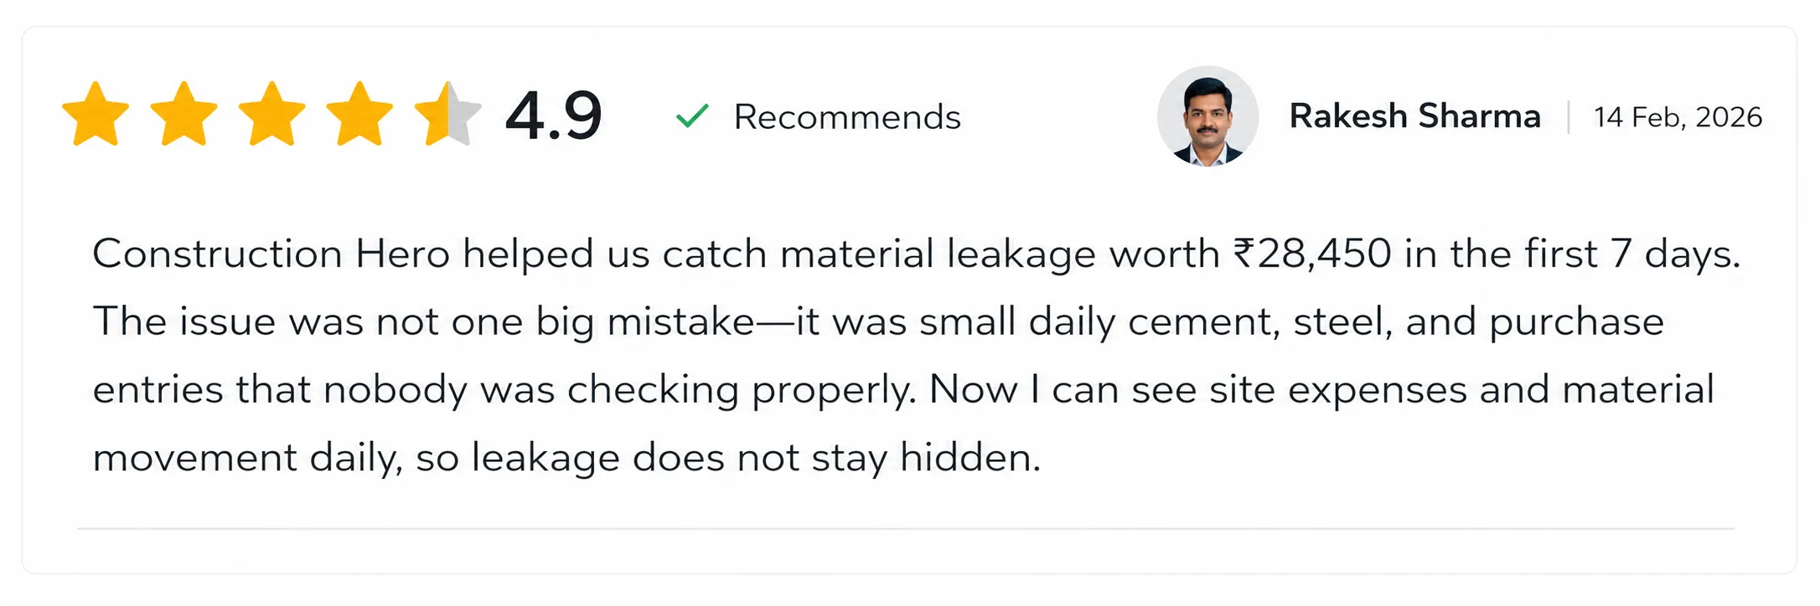
Task: Click the divider line below the review
Action: pyautogui.click(x=906, y=529)
